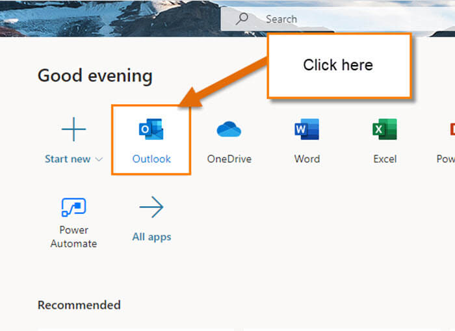The height and width of the screenshot is (331, 455).
Task: Click the Power Automate text label
Action: tap(73, 237)
